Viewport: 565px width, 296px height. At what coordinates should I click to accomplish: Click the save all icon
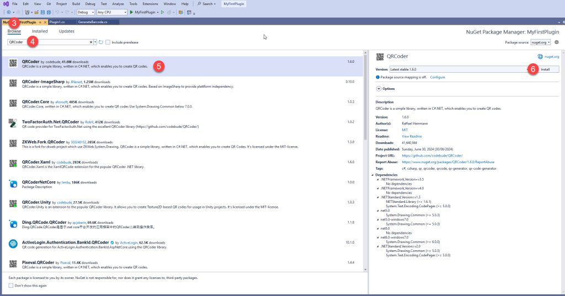tap(49, 12)
